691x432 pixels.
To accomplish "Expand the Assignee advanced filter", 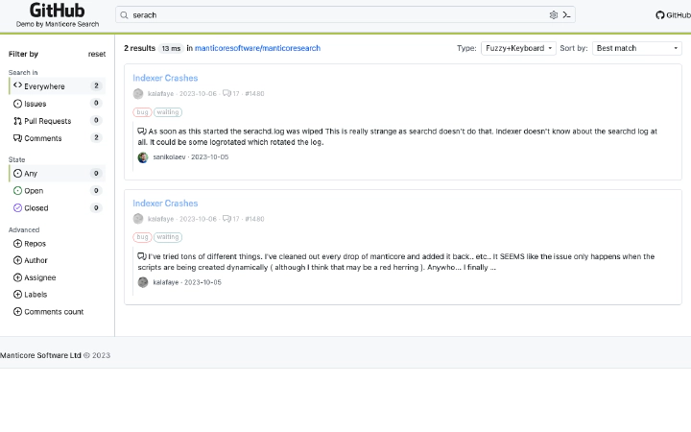I will click(35, 277).
